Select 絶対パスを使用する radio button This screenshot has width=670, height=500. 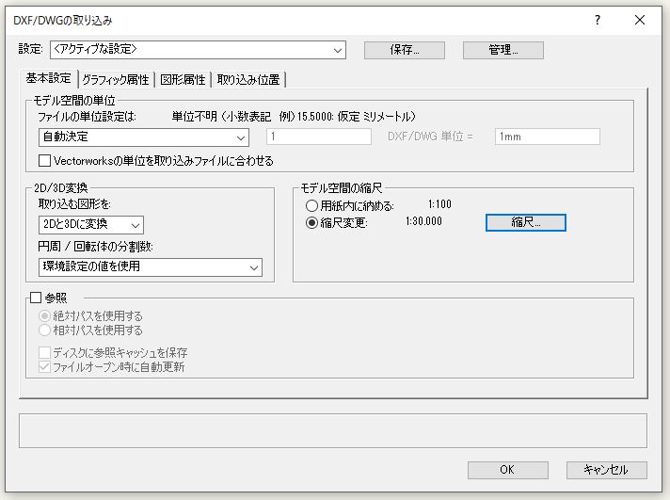(44, 316)
